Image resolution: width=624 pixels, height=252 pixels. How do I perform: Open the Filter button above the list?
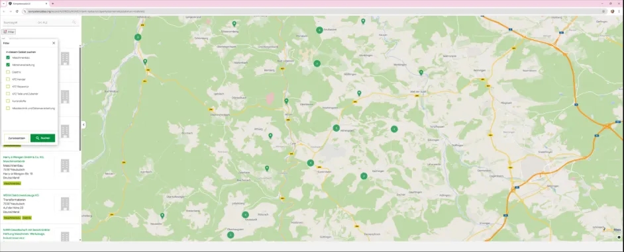9,32
